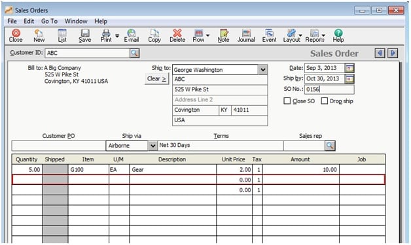411x245 pixels.
Task: Click the Reports toolbar icon
Action: click(315, 35)
